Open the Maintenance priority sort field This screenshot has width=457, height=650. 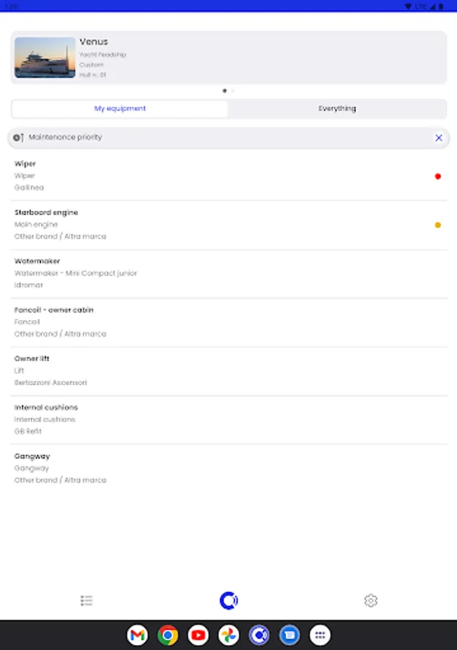[x=217, y=137]
